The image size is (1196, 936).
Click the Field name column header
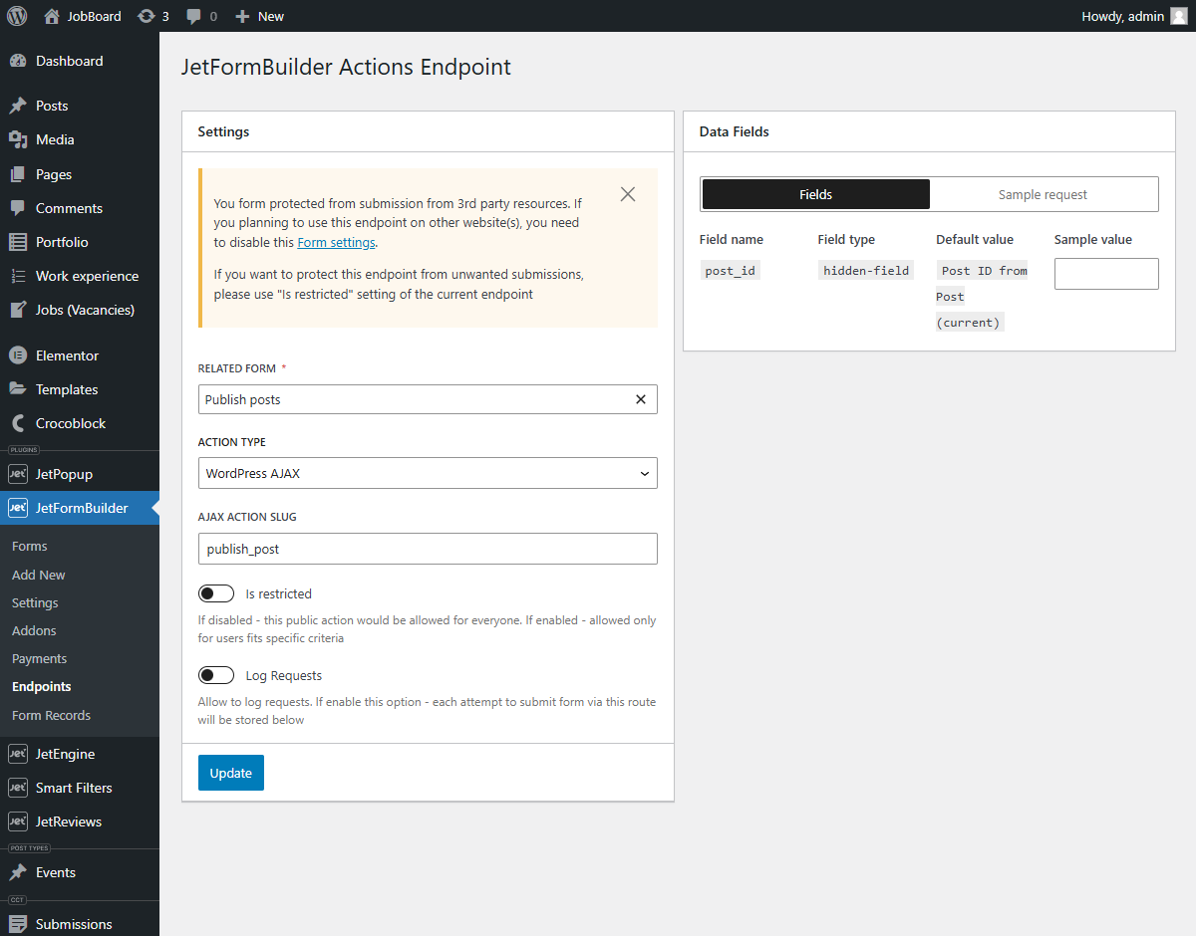(732, 239)
